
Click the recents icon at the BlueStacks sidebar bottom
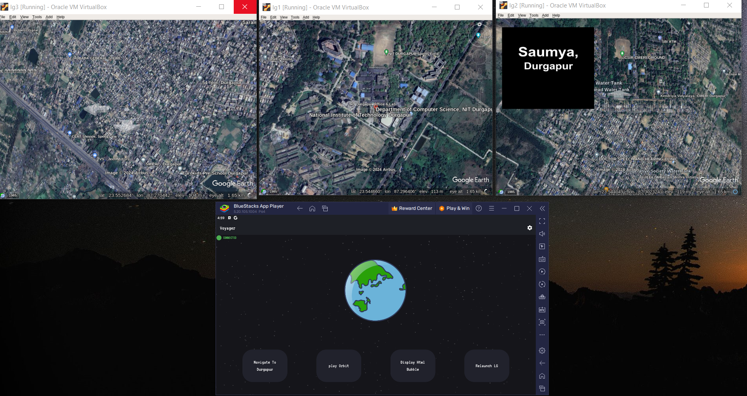pos(542,388)
